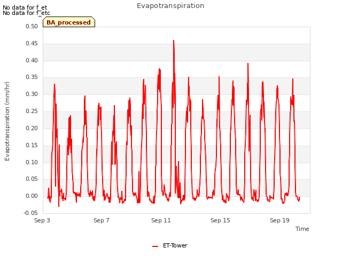
Task: Click the 0.05 y-axis tick label
Action: [32, 179]
